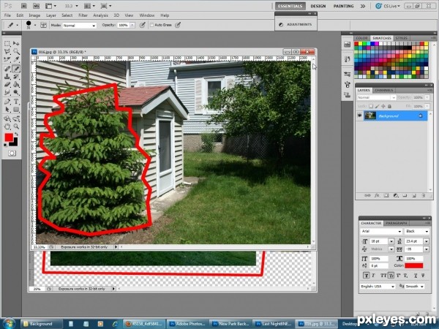The width and height of the screenshot is (439, 329).
Task: Toggle brush panel button in options bar
Action: pyautogui.click(x=43, y=25)
